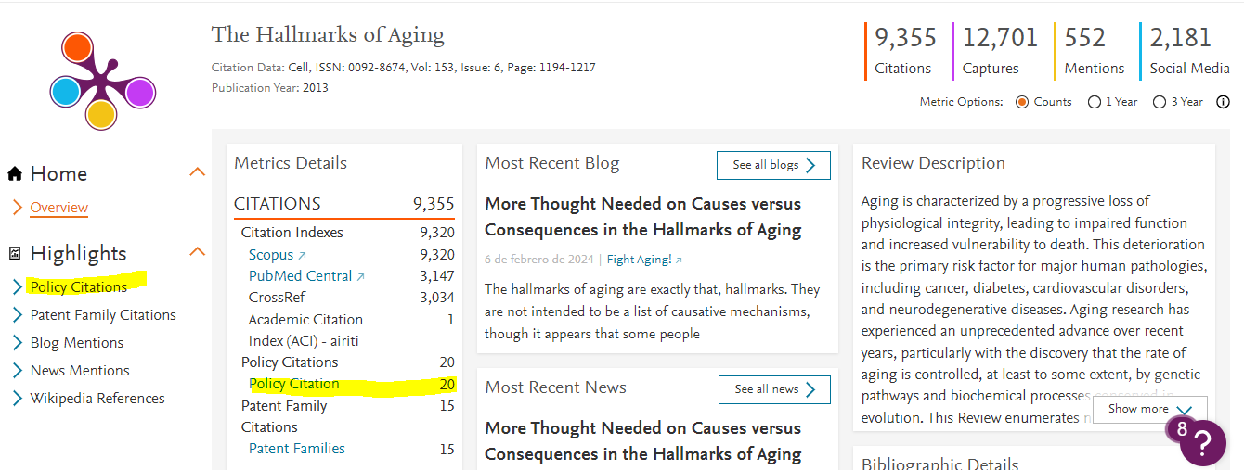The image size is (1244, 470).
Task: Open the Patent Families link
Action: click(x=296, y=449)
